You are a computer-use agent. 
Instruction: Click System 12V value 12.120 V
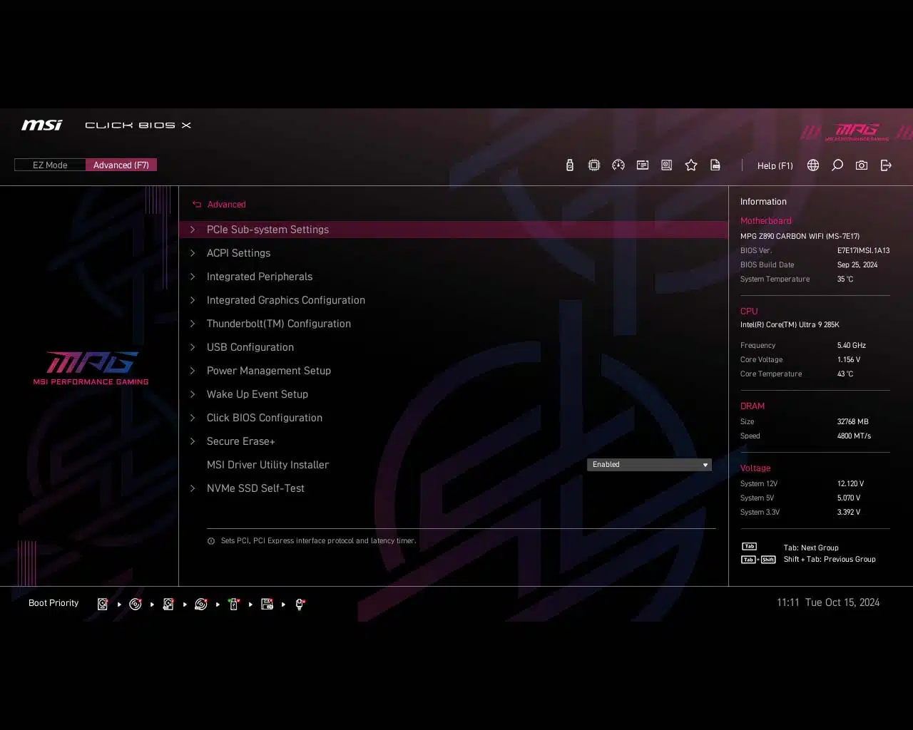click(850, 483)
